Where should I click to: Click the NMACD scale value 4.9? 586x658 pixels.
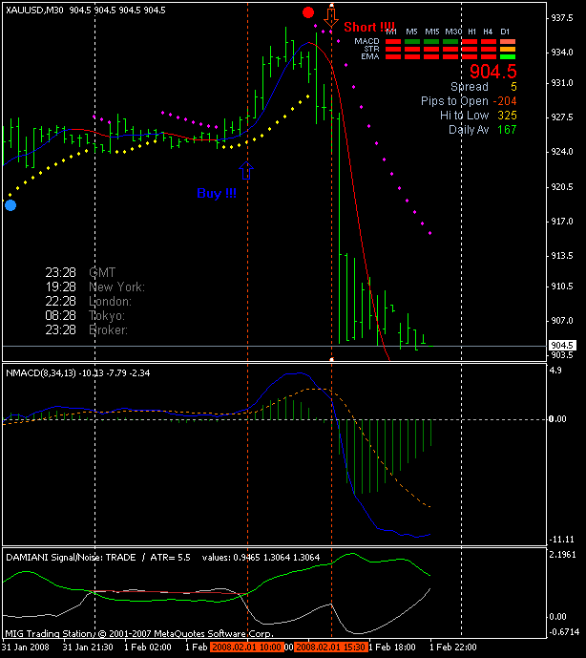pyautogui.click(x=555, y=371)
